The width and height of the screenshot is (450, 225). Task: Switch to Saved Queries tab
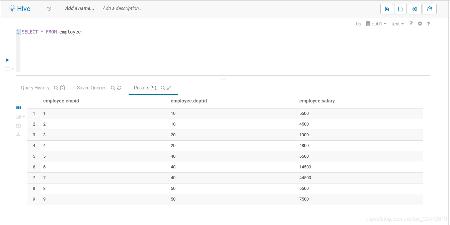point(92,88)
